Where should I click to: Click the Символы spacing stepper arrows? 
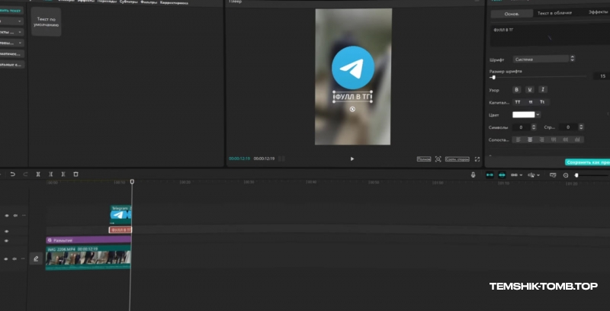click(533, 127)
